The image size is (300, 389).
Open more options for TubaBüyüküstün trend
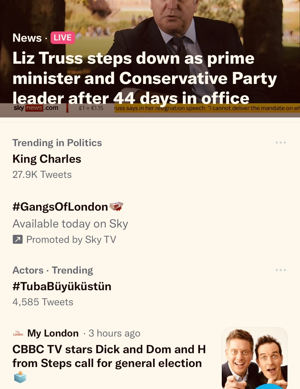pyautogui.click(x=281, y=270)
